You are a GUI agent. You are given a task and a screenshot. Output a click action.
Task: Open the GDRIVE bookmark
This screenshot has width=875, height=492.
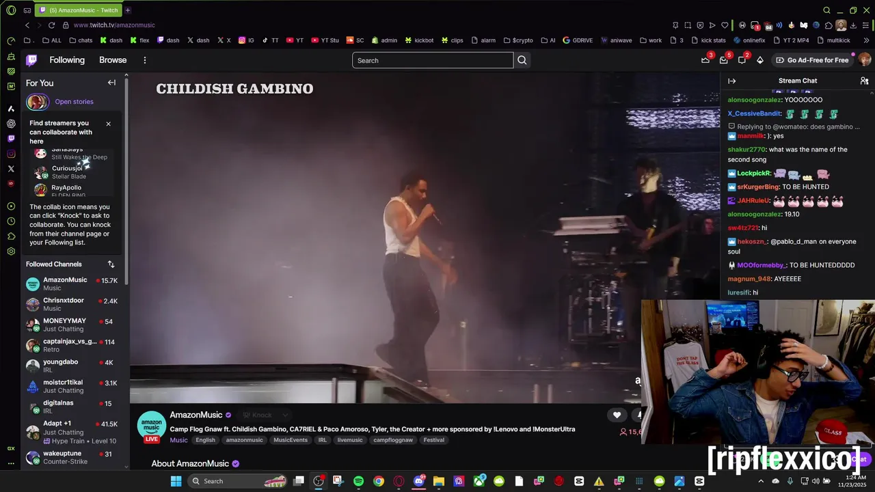coord(578,40)
